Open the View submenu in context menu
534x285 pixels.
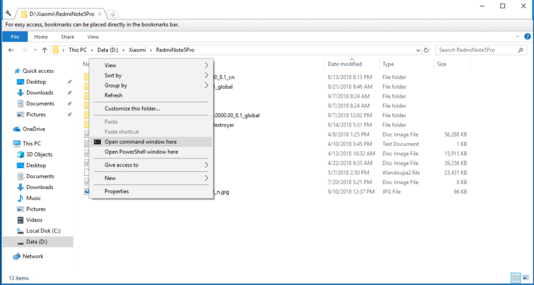[x=151, y=65]
